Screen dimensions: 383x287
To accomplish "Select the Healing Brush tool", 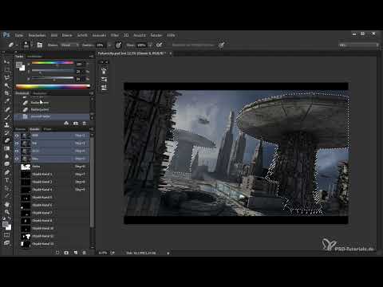I will (7, 109).
